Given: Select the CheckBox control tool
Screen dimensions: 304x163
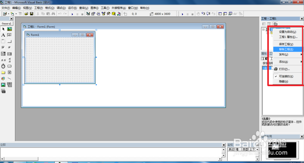Looking at the screenshot, I should 3,47.
